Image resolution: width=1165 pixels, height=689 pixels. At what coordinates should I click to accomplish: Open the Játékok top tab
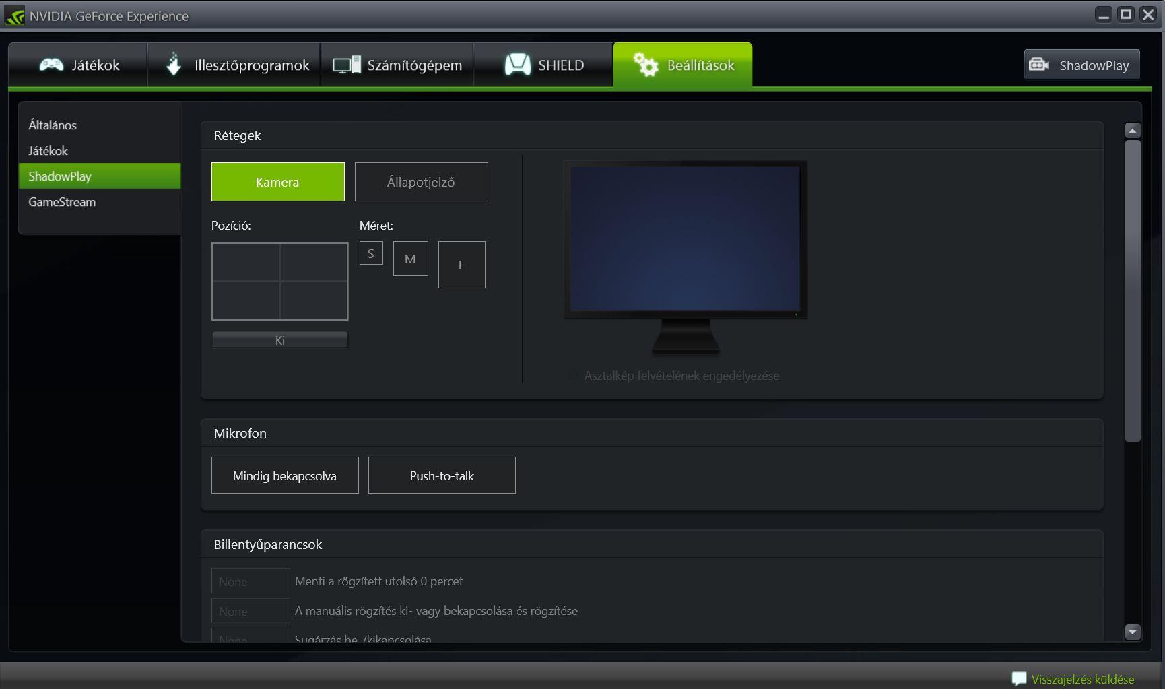[78, 65]
